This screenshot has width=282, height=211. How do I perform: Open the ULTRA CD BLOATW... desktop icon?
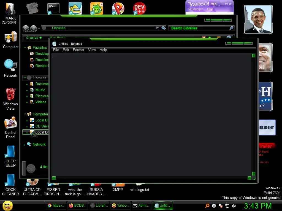click(x=32, y=187)
